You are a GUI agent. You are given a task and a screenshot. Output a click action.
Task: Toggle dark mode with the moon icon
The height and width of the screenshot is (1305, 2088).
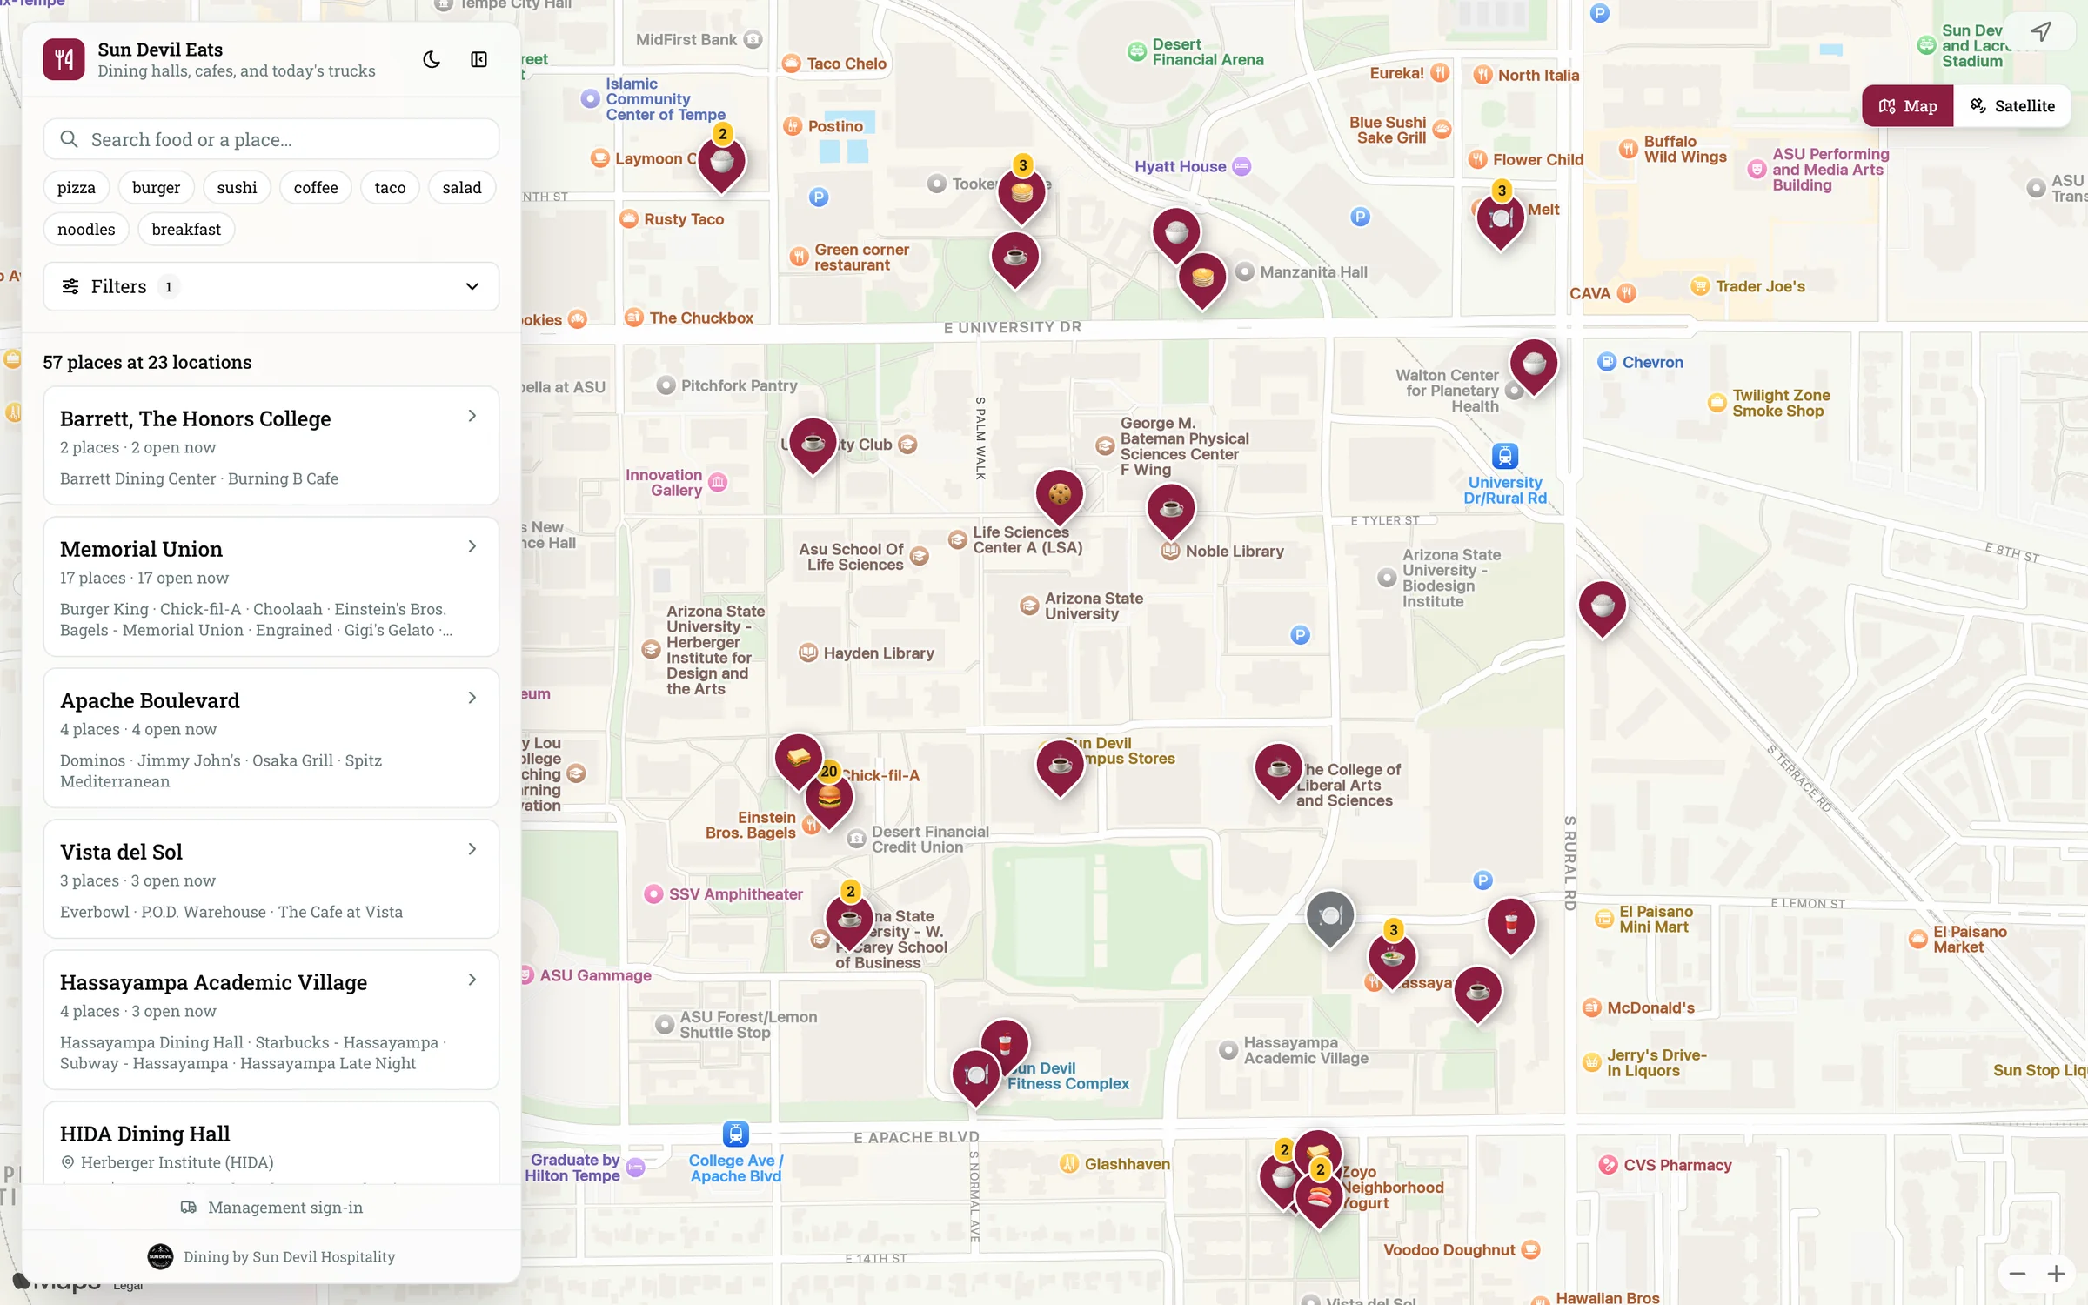click(x=432, y=59)
